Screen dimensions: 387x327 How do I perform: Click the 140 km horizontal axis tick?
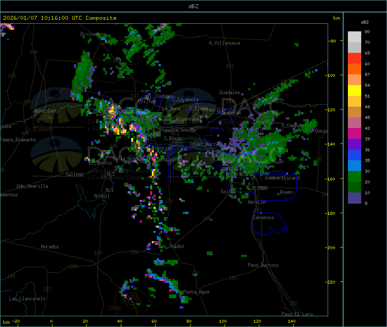(292, 321)
